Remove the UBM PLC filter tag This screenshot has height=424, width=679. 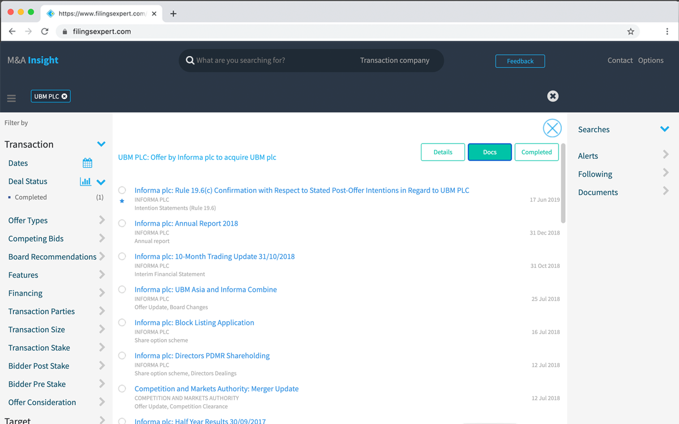tap(65, 96)
